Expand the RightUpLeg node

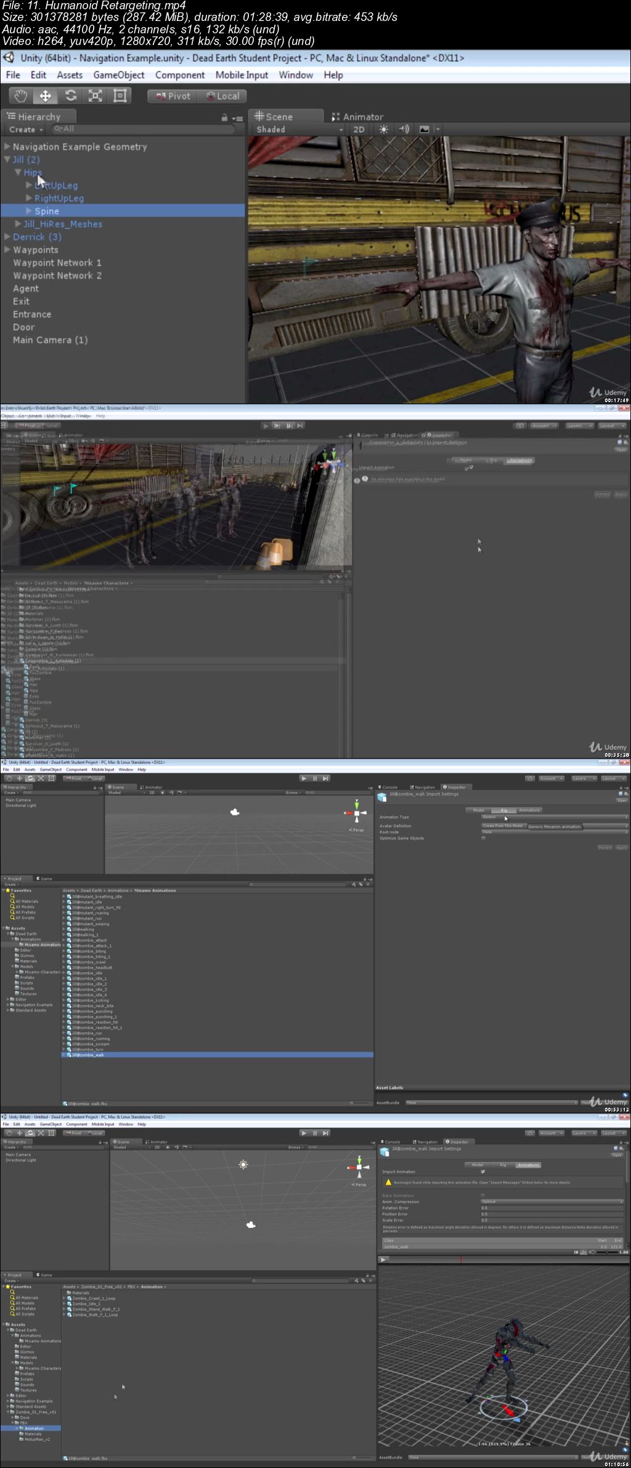point(29,199)
